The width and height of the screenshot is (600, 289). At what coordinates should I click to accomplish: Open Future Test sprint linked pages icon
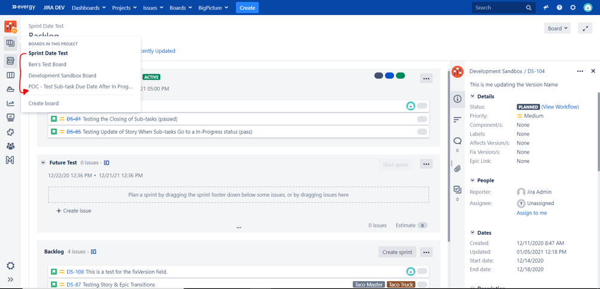point(107,162)
